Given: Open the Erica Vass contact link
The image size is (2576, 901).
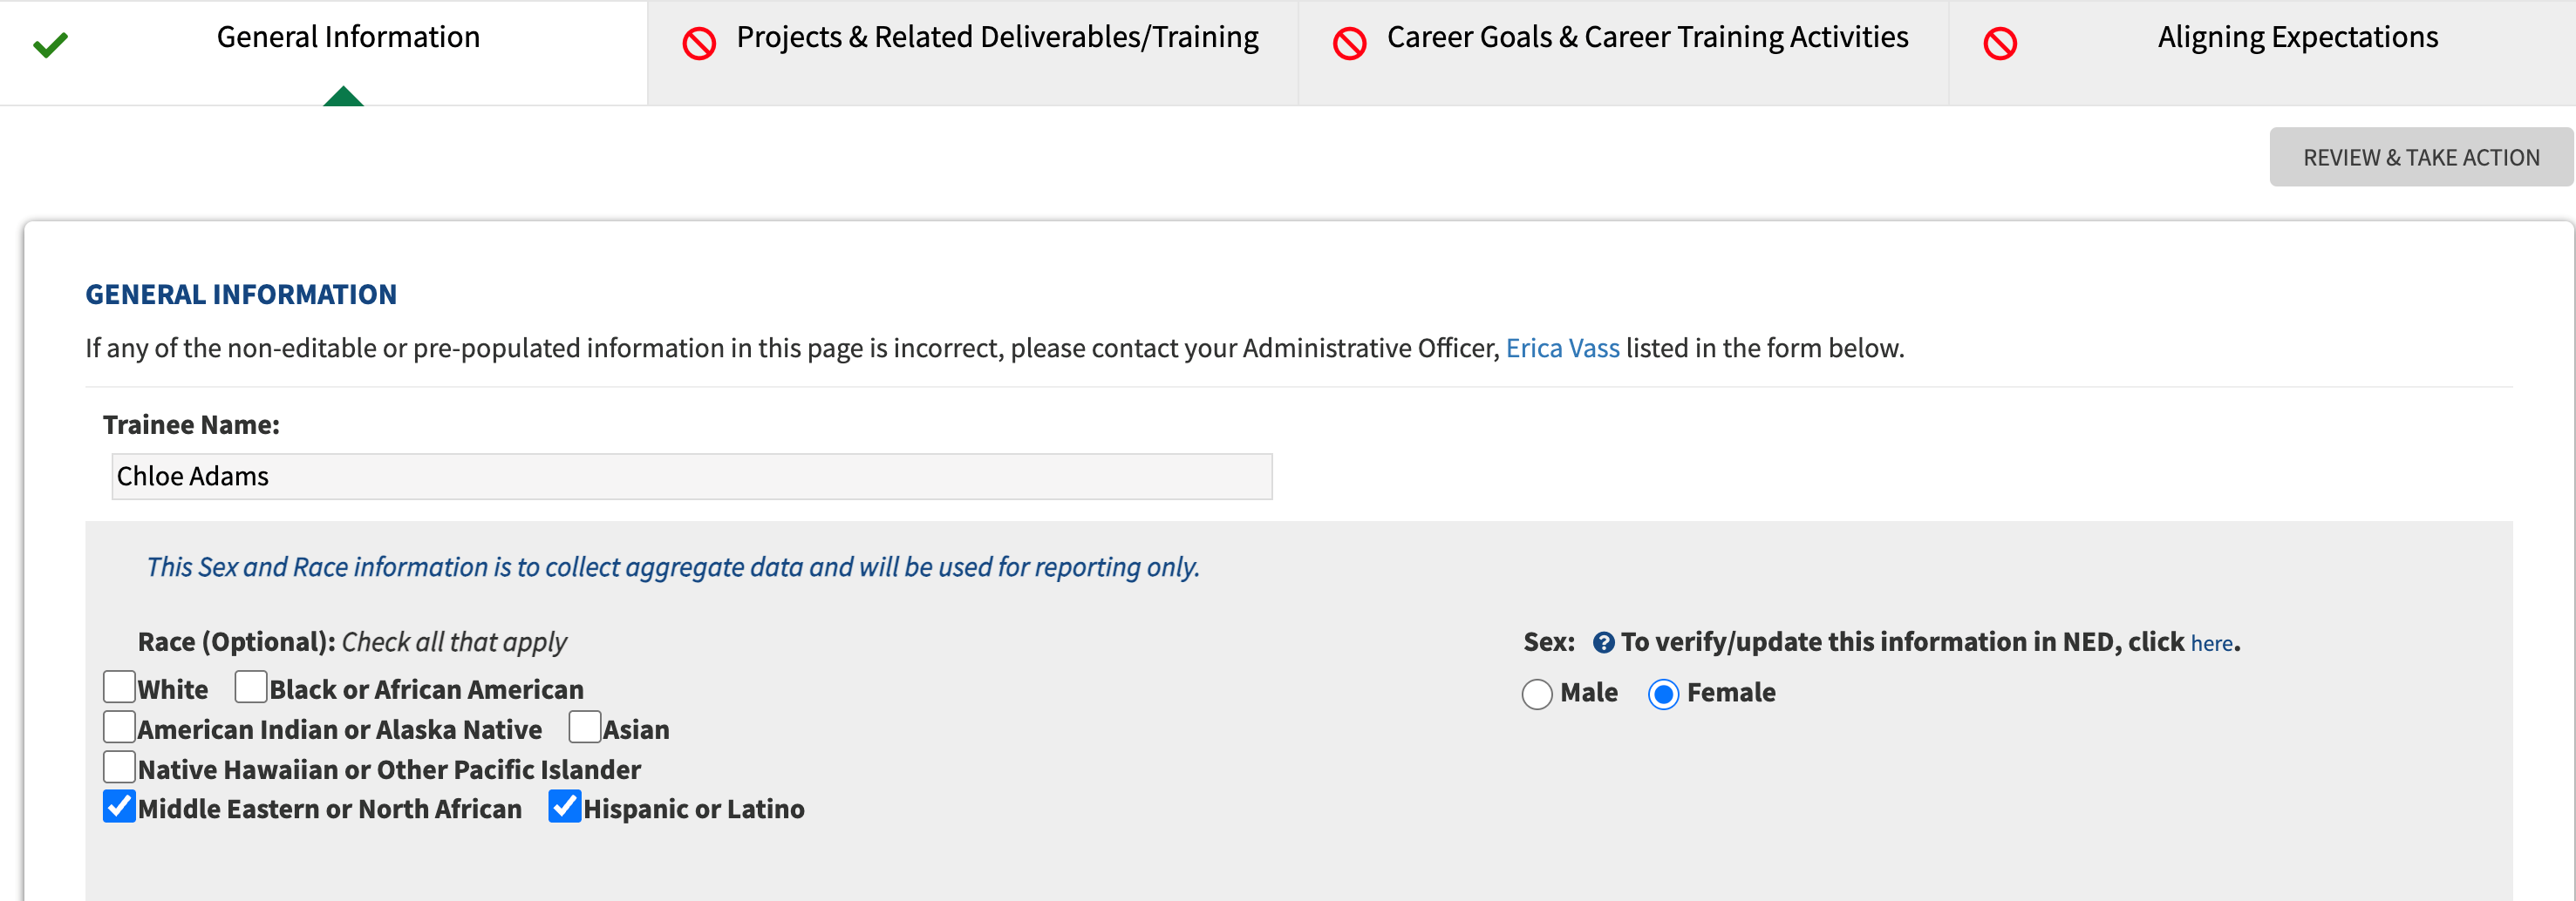Looking at the screenshot, I should (x=1562, y=348).
